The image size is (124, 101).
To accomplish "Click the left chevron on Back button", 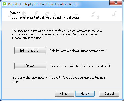I will 61,94.
